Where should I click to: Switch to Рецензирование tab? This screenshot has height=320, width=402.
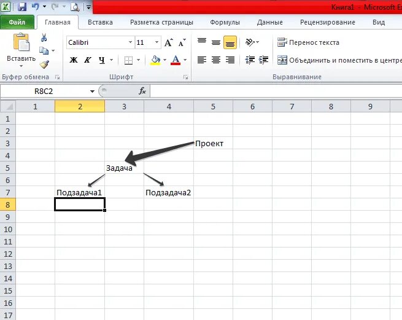click(x=327, y=22)
